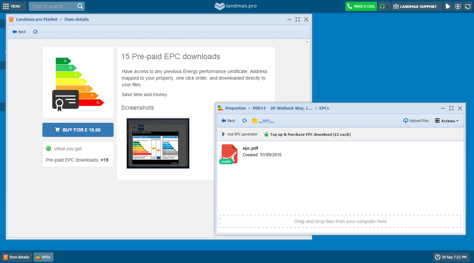The width and height of the screenshot is (474, 263).
Task: Open Landmax Support
Action: pos(417,6)
